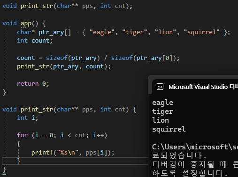Click the "eagle" line in console output
This screenshot has height=177, width=238.
[x=162, y=103]
